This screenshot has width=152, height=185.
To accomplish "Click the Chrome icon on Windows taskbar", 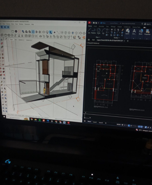I will pos(32,119).
